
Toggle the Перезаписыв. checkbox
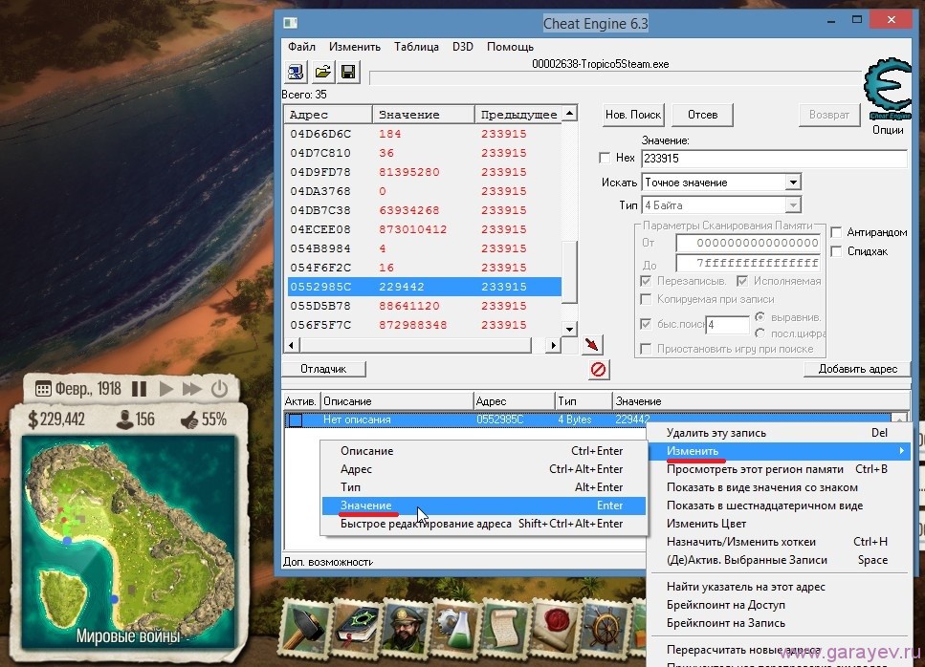646,281
